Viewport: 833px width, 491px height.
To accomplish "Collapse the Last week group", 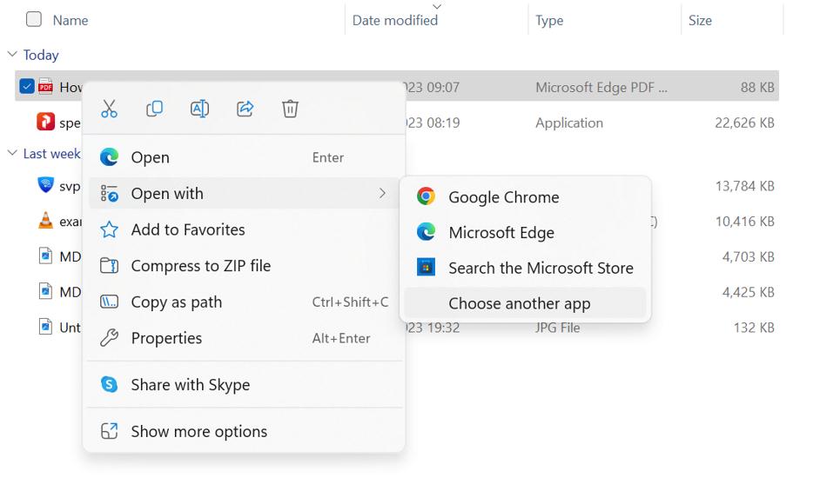I will 12,154.
